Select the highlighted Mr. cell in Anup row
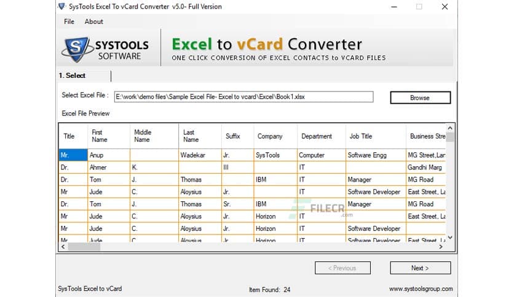The image size is (514, 297). (x=73, y=155)
